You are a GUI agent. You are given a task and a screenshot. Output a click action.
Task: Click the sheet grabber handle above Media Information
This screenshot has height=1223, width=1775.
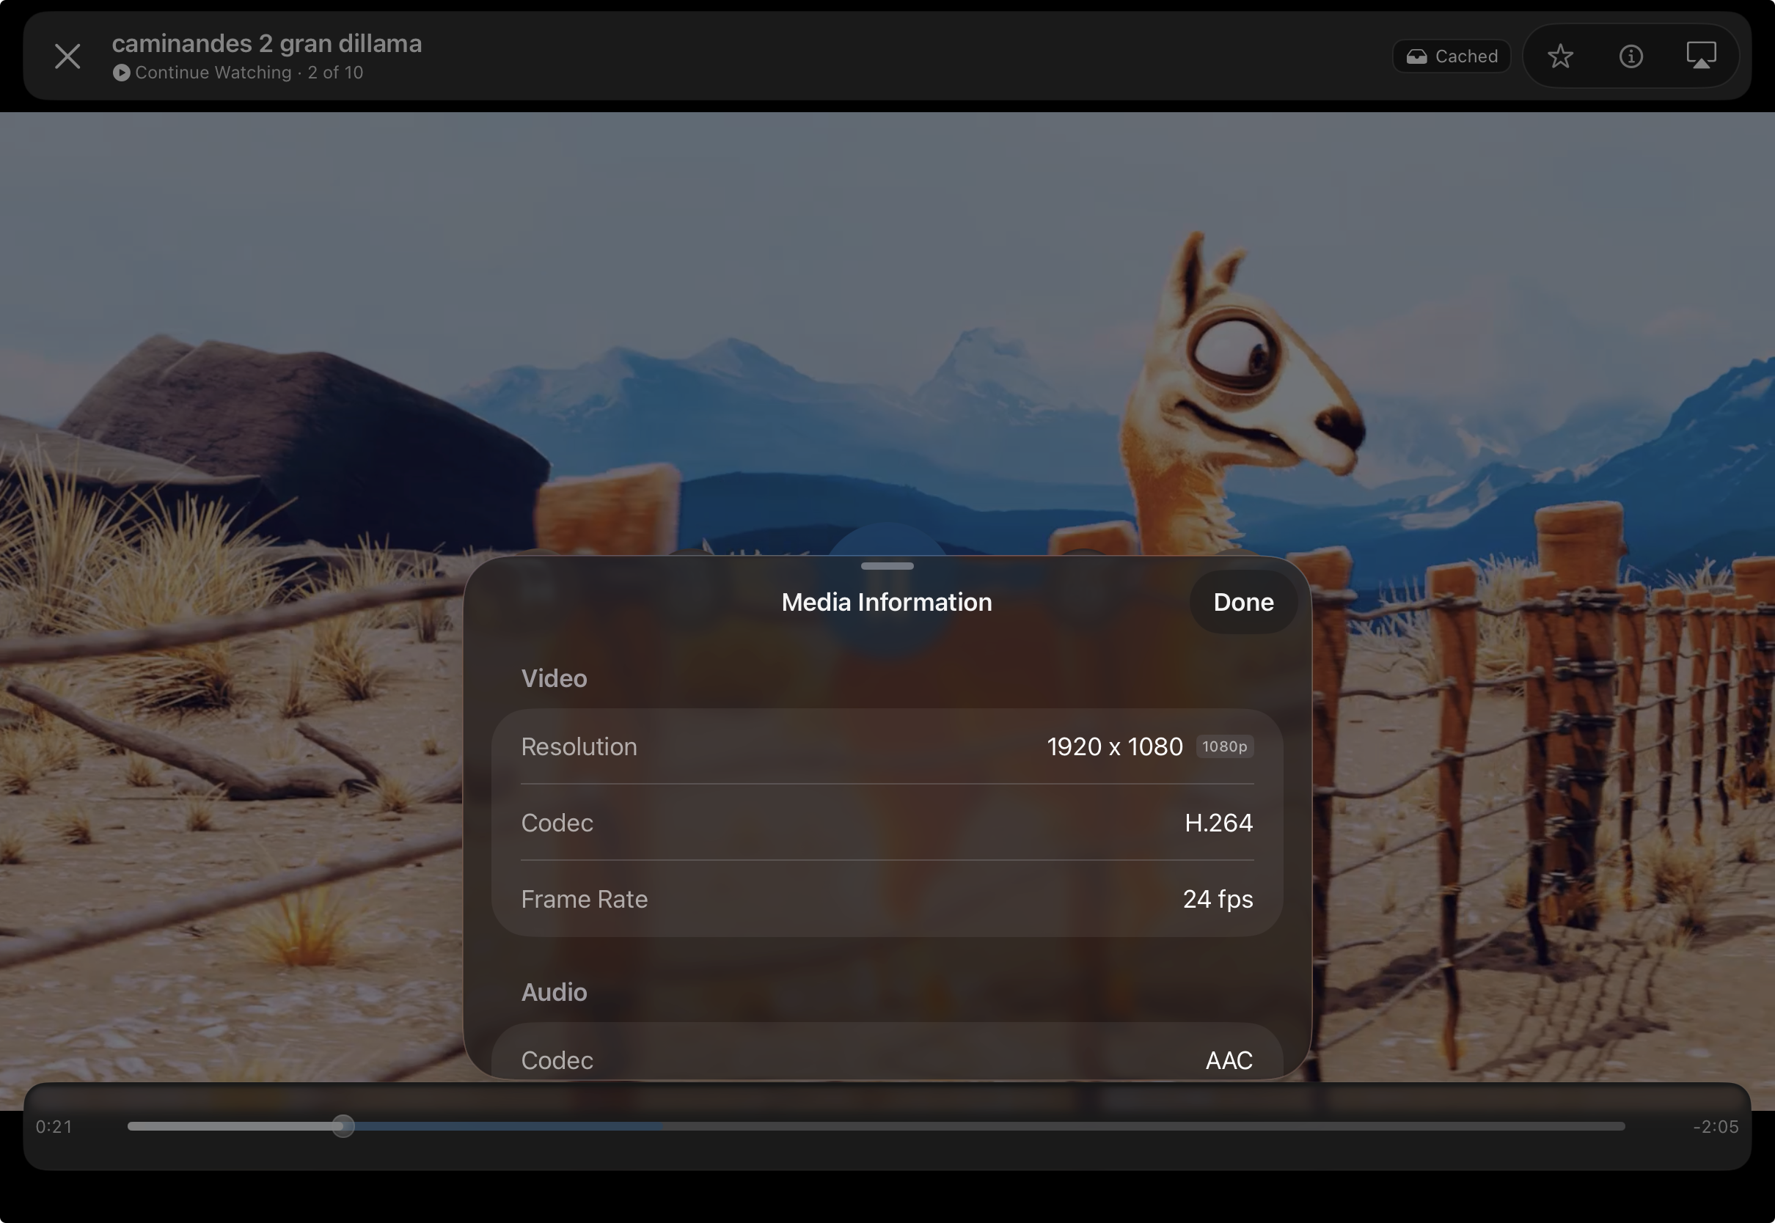coord(887,565)
